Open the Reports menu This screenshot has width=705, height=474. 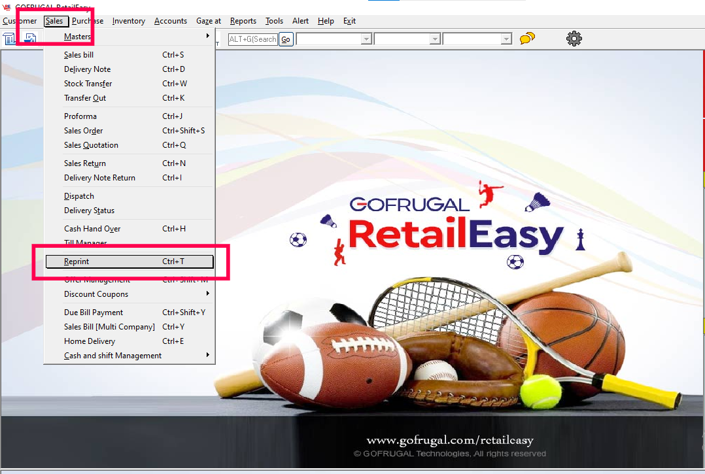(x=243, y=21)
